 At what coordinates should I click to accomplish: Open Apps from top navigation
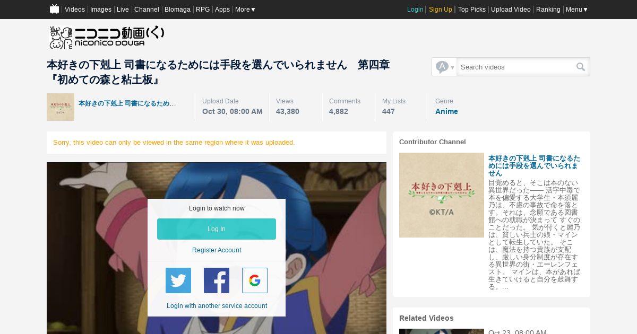click(222, 10)
